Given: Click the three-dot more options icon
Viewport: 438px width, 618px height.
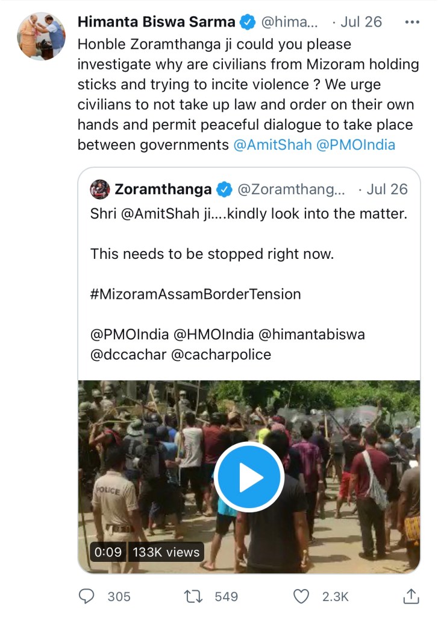Looking at the screenshot, I should pyautogui.click(x=412, y=22).
